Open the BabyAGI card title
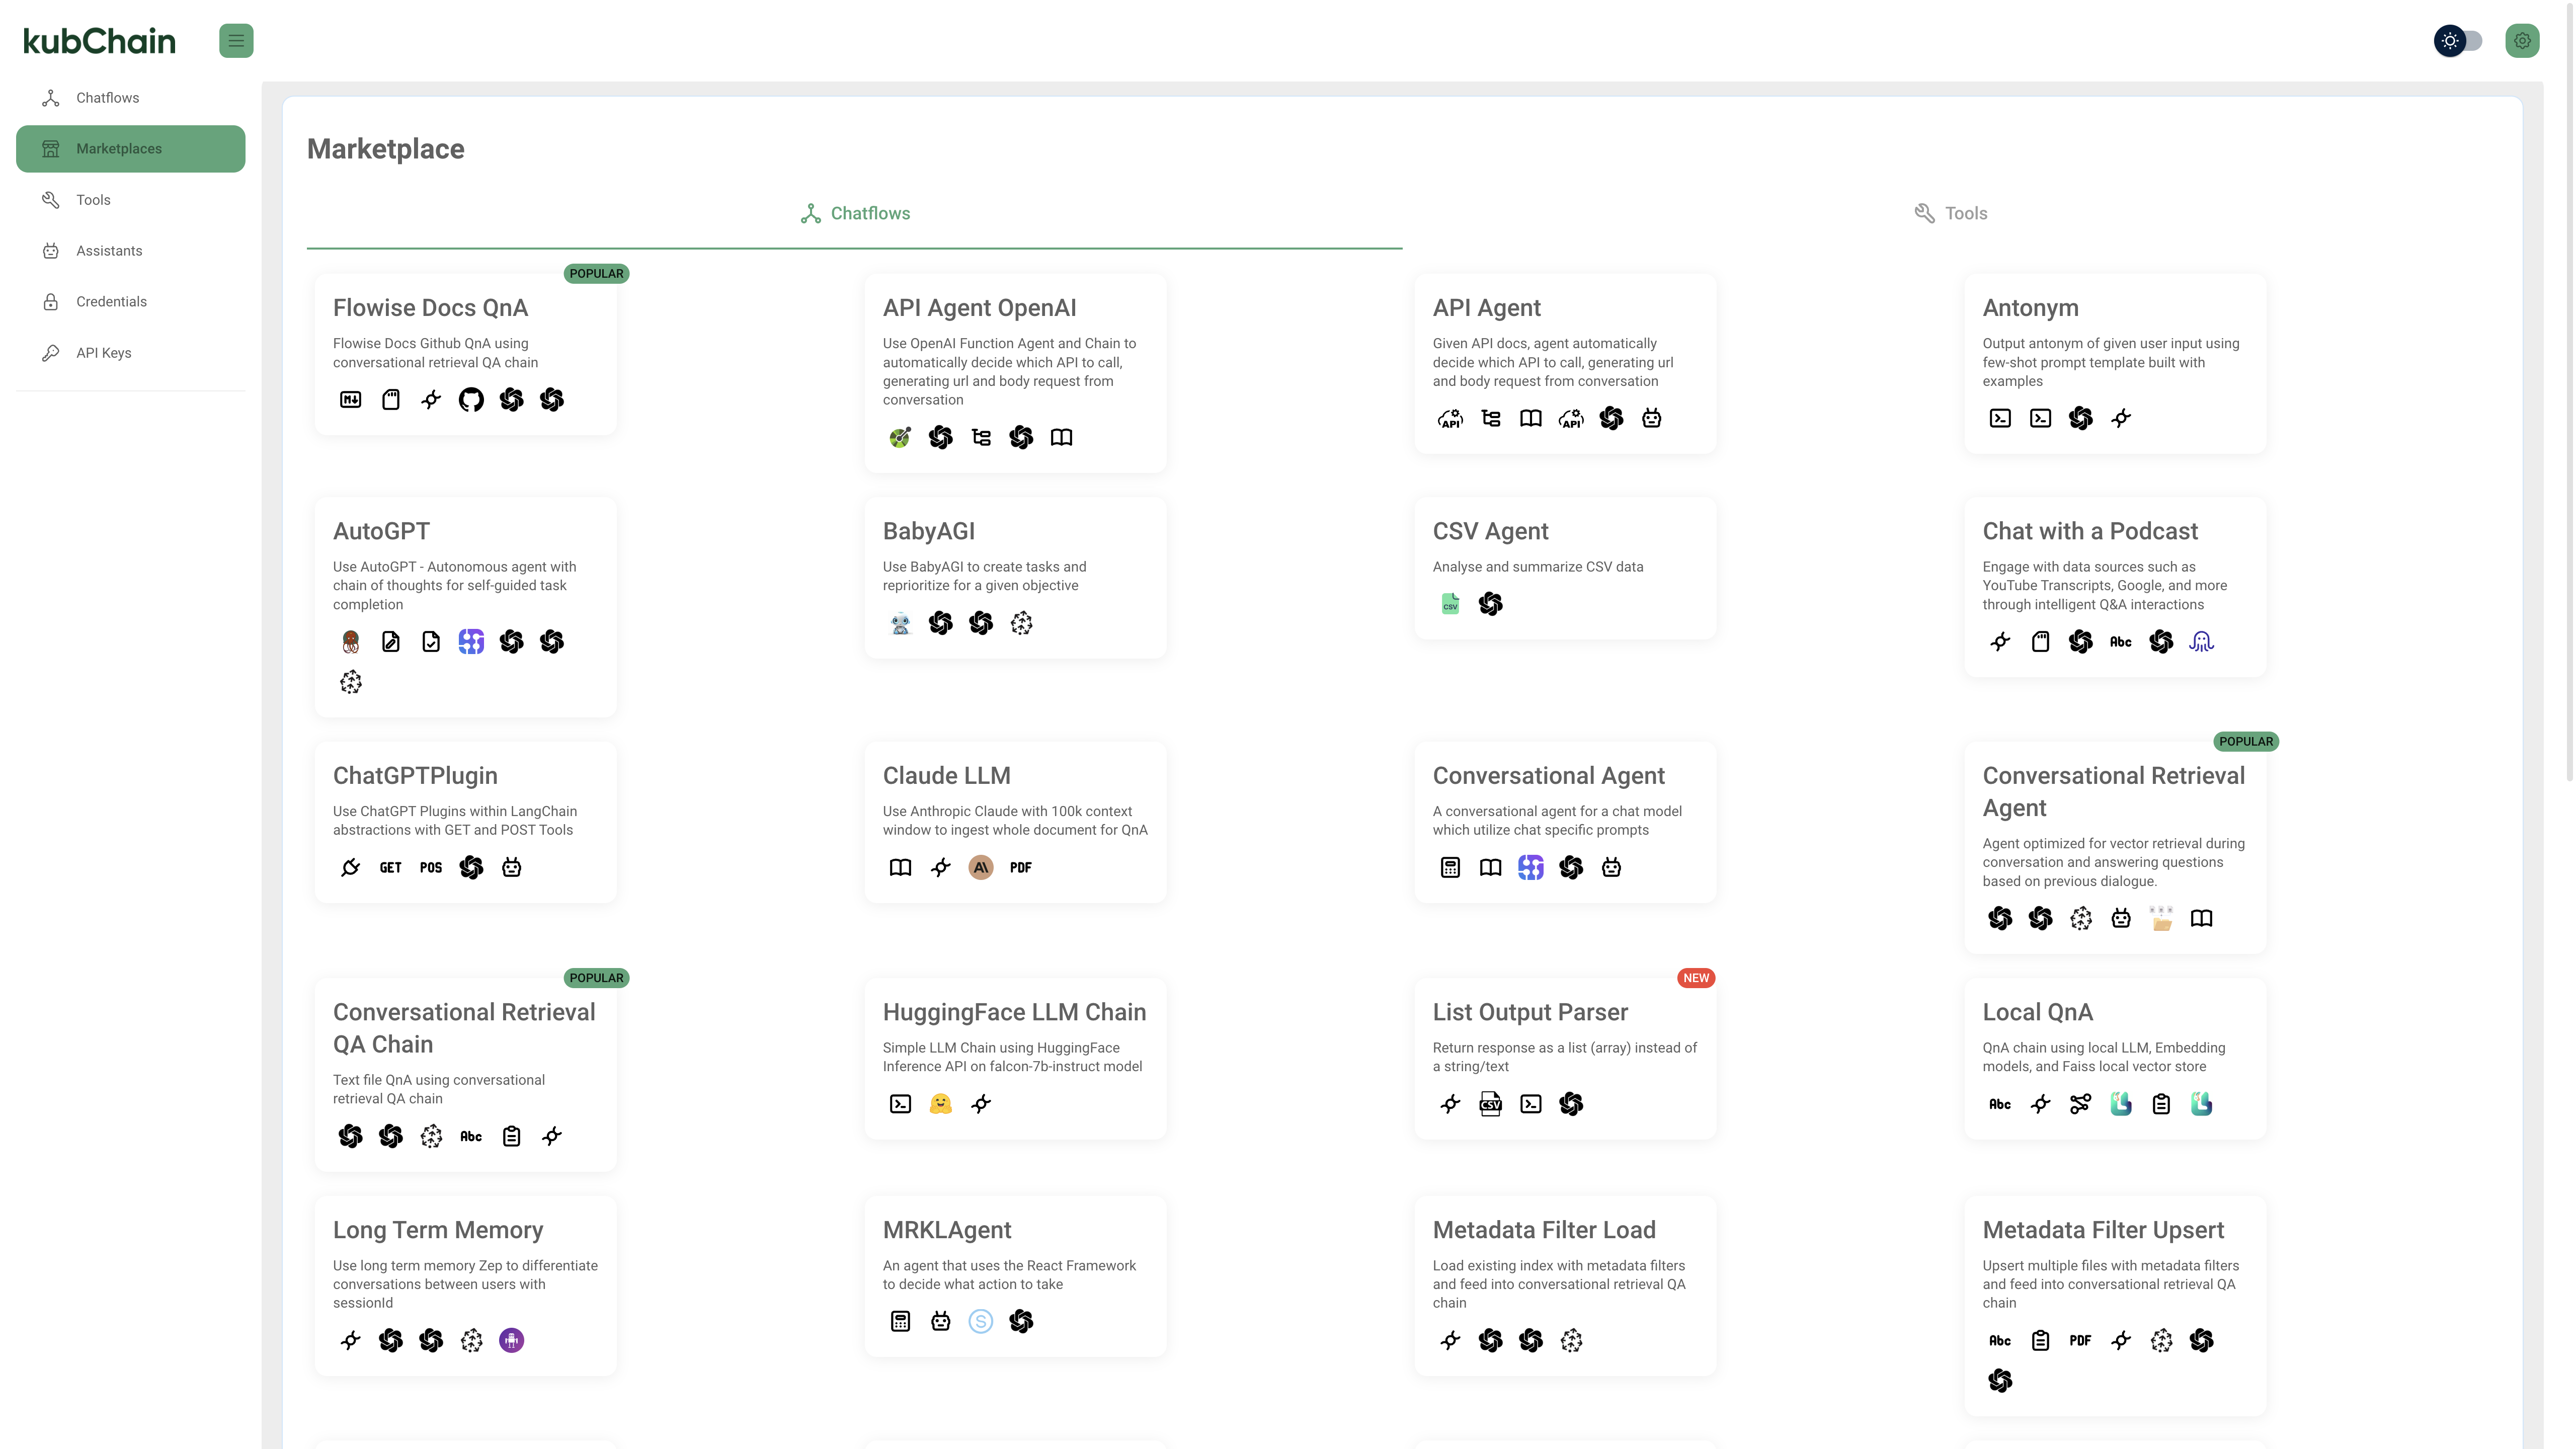The image size is (2576, 1449). coord(928,532)
